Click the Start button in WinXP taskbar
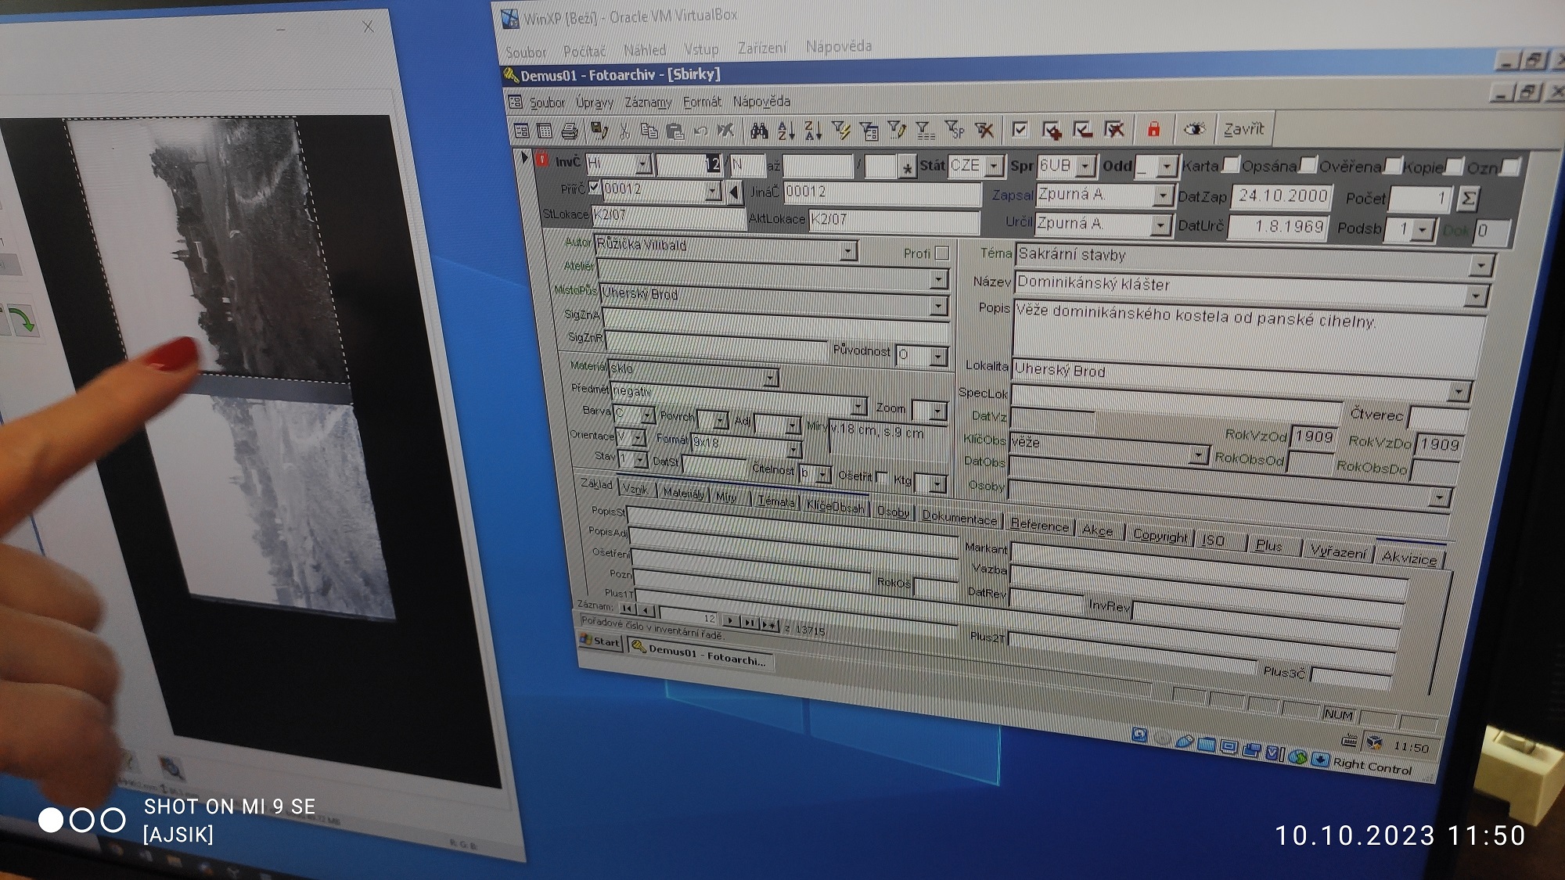Screen dimensions: 1565x880 (600, 641)
